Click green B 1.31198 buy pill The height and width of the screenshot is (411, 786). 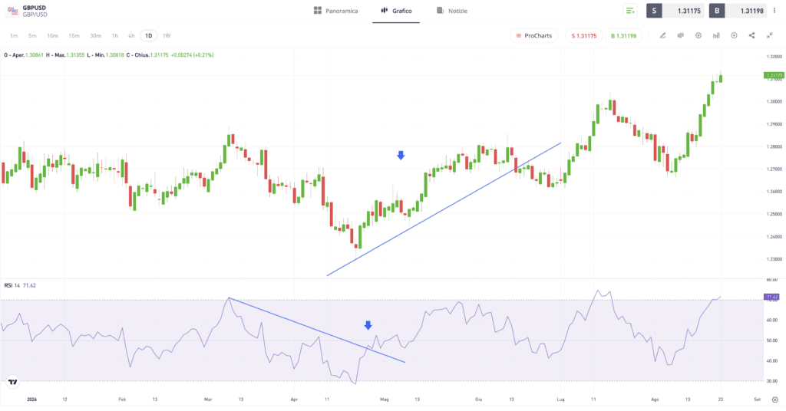click(x=623, y=35)
